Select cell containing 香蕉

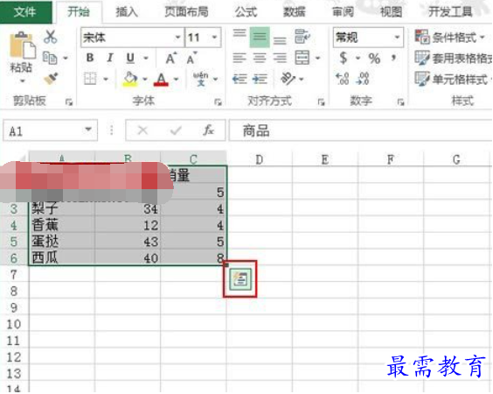(x=61, y=225)
